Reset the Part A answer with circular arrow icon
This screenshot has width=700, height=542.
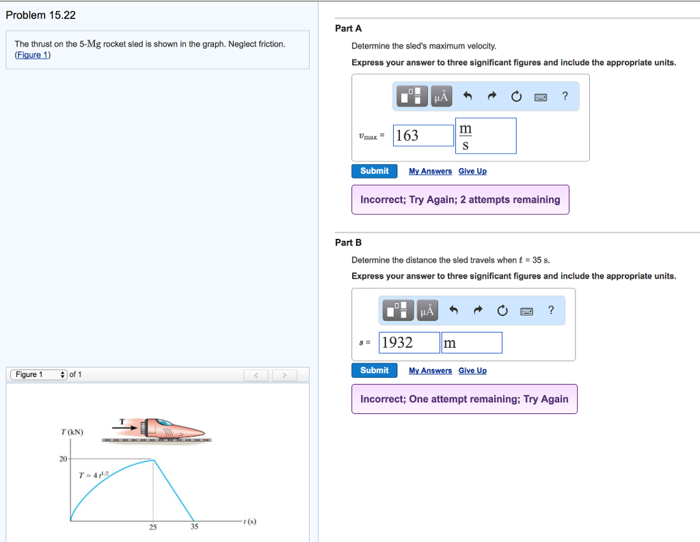[516, 96]
